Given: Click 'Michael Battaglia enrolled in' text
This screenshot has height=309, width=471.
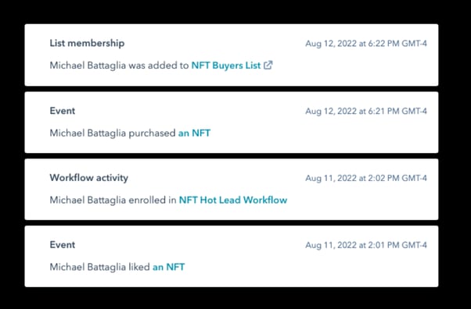Looking at the screenshot, I should click(113, 200).
